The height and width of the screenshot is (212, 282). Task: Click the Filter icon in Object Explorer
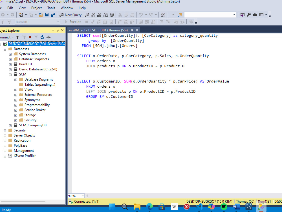(x=36, y=37)
